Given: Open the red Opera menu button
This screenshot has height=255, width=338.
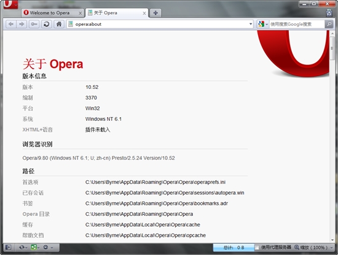Looking at the screenshot, I should coord(10,4).
